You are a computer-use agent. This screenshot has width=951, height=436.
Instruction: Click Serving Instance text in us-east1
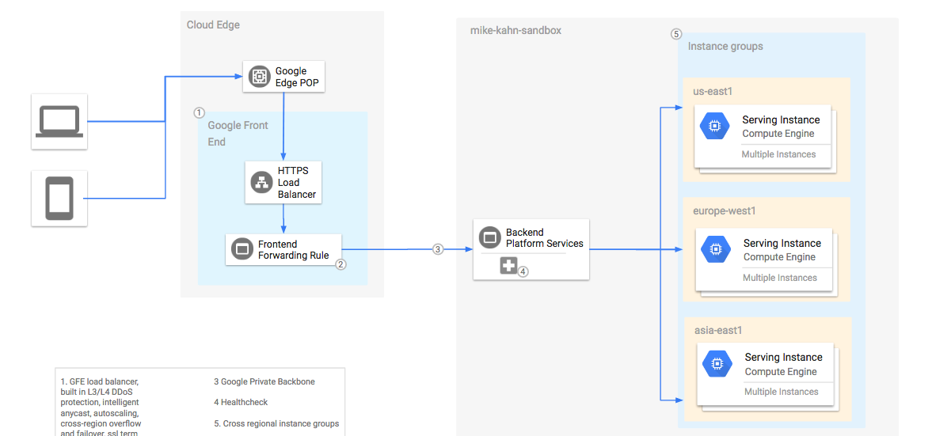pyautogui.click(x=781, y=119)
